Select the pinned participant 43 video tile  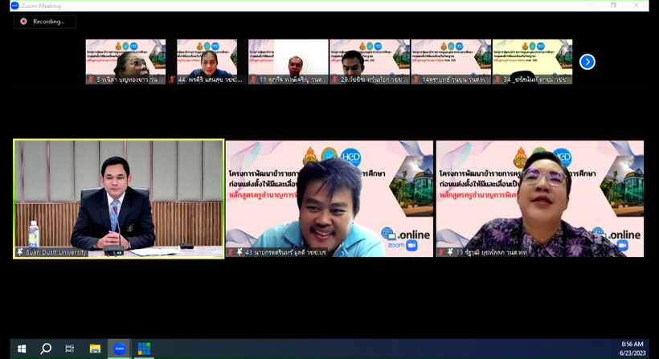[329, 198]
